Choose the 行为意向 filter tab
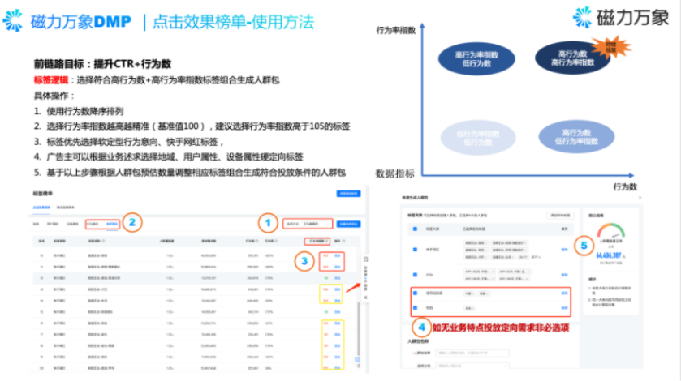This screenshot has width=681, height=381. click(x=93, y=224)
